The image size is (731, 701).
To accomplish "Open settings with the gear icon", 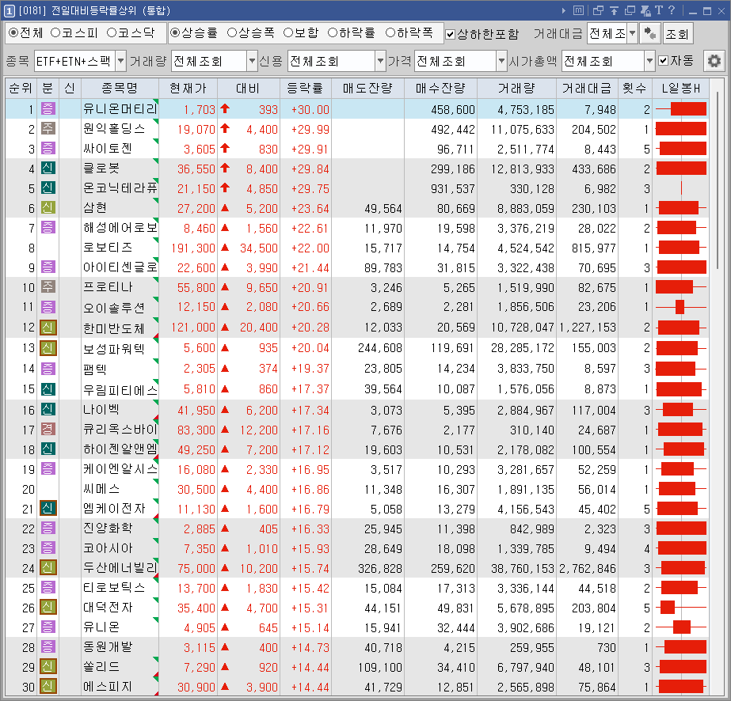I will (714, 61).
